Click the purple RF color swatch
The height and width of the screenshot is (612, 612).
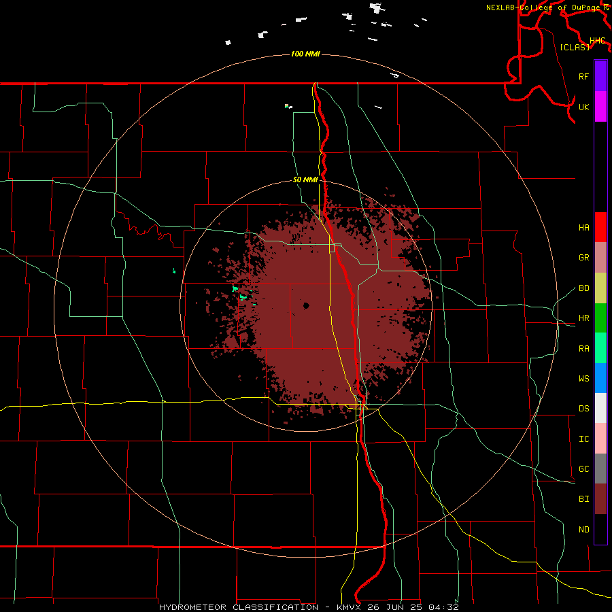(600, 76)
